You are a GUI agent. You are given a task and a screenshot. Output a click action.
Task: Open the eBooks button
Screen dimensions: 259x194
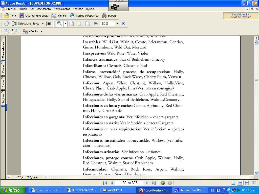(x=30, y=31)
